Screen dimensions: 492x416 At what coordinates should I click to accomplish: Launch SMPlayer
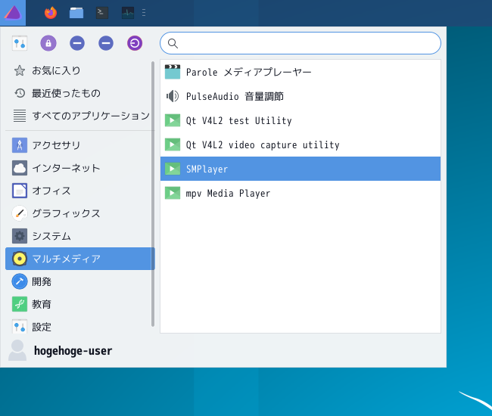tap(300, 169)
